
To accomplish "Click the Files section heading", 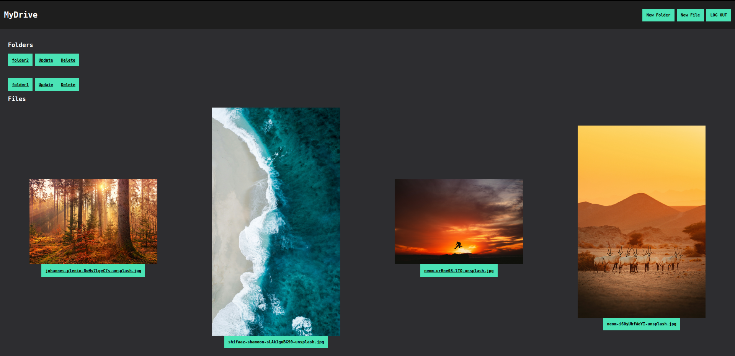I will [17, 99].
